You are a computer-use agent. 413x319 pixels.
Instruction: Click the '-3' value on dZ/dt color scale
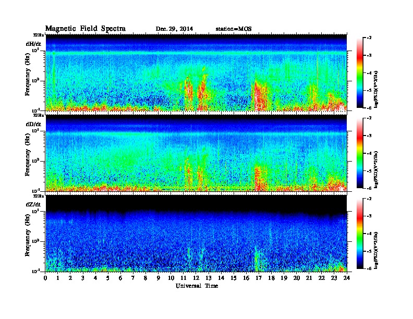point(369,216)
